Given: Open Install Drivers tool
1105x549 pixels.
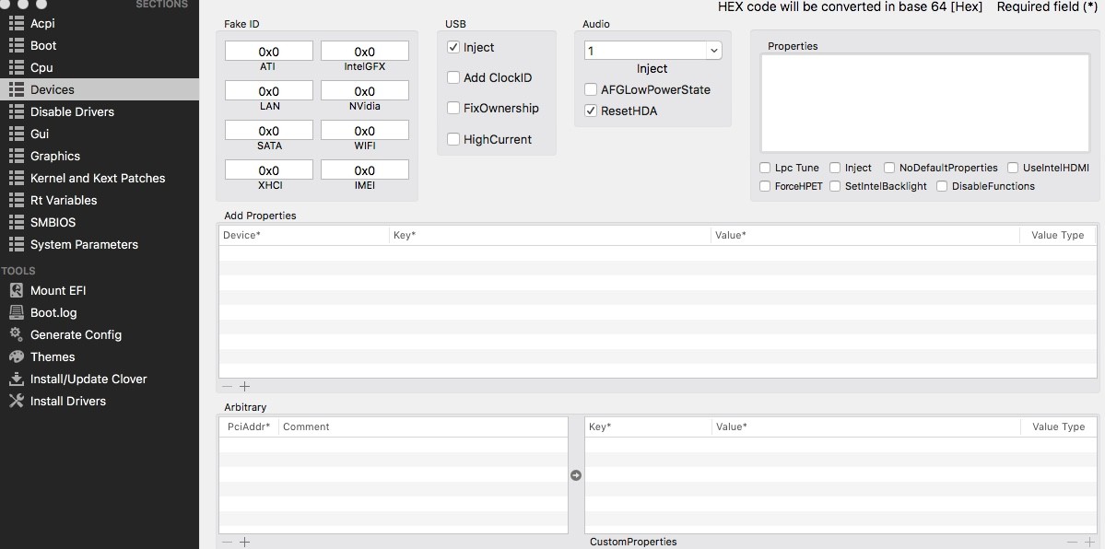Looking at the screenshot, I should tap(67, 401).
